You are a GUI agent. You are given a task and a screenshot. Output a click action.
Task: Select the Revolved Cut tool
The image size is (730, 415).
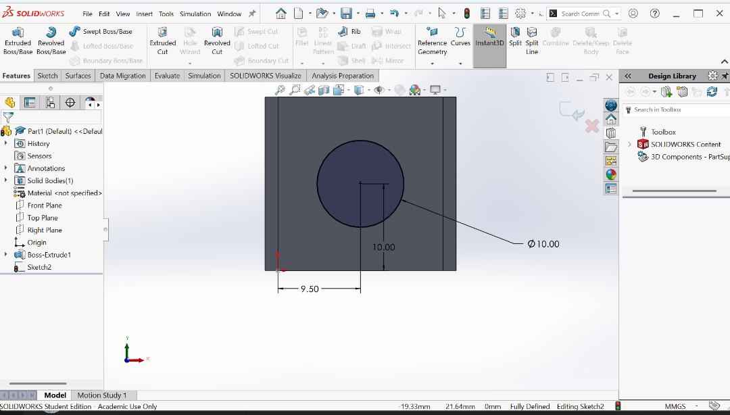(217, 39)
